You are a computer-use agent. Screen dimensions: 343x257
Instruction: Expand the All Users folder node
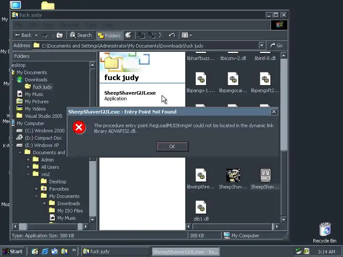28,167
